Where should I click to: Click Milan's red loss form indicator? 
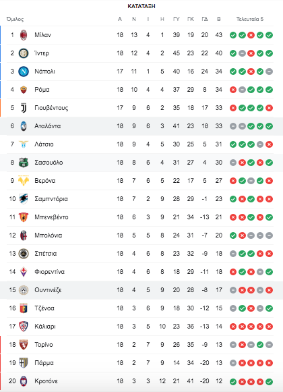pyautogui.click(x=251, y=35)
